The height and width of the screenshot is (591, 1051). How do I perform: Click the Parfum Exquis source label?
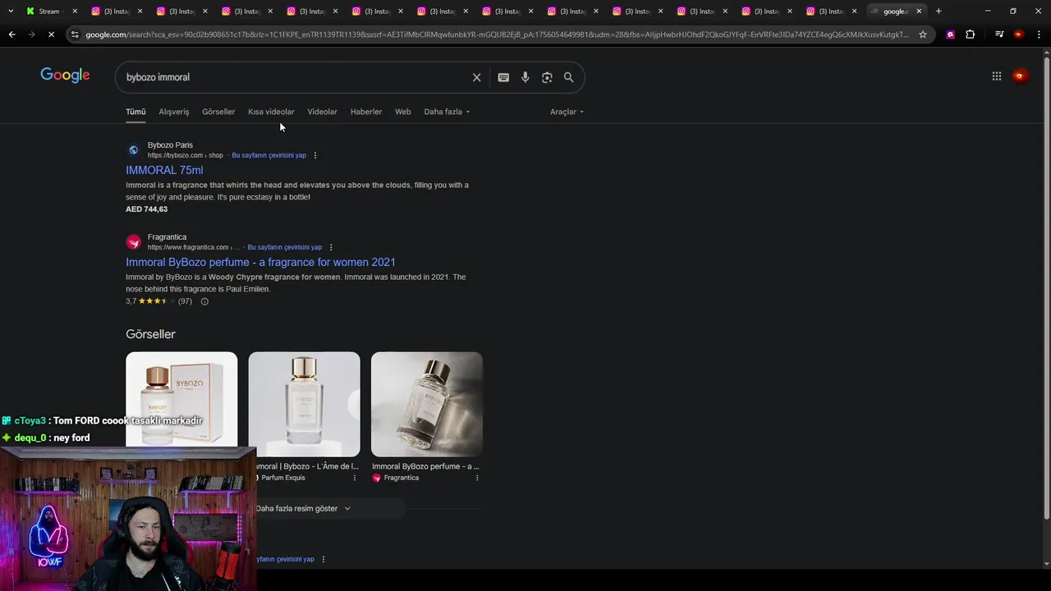click(283, 478)
